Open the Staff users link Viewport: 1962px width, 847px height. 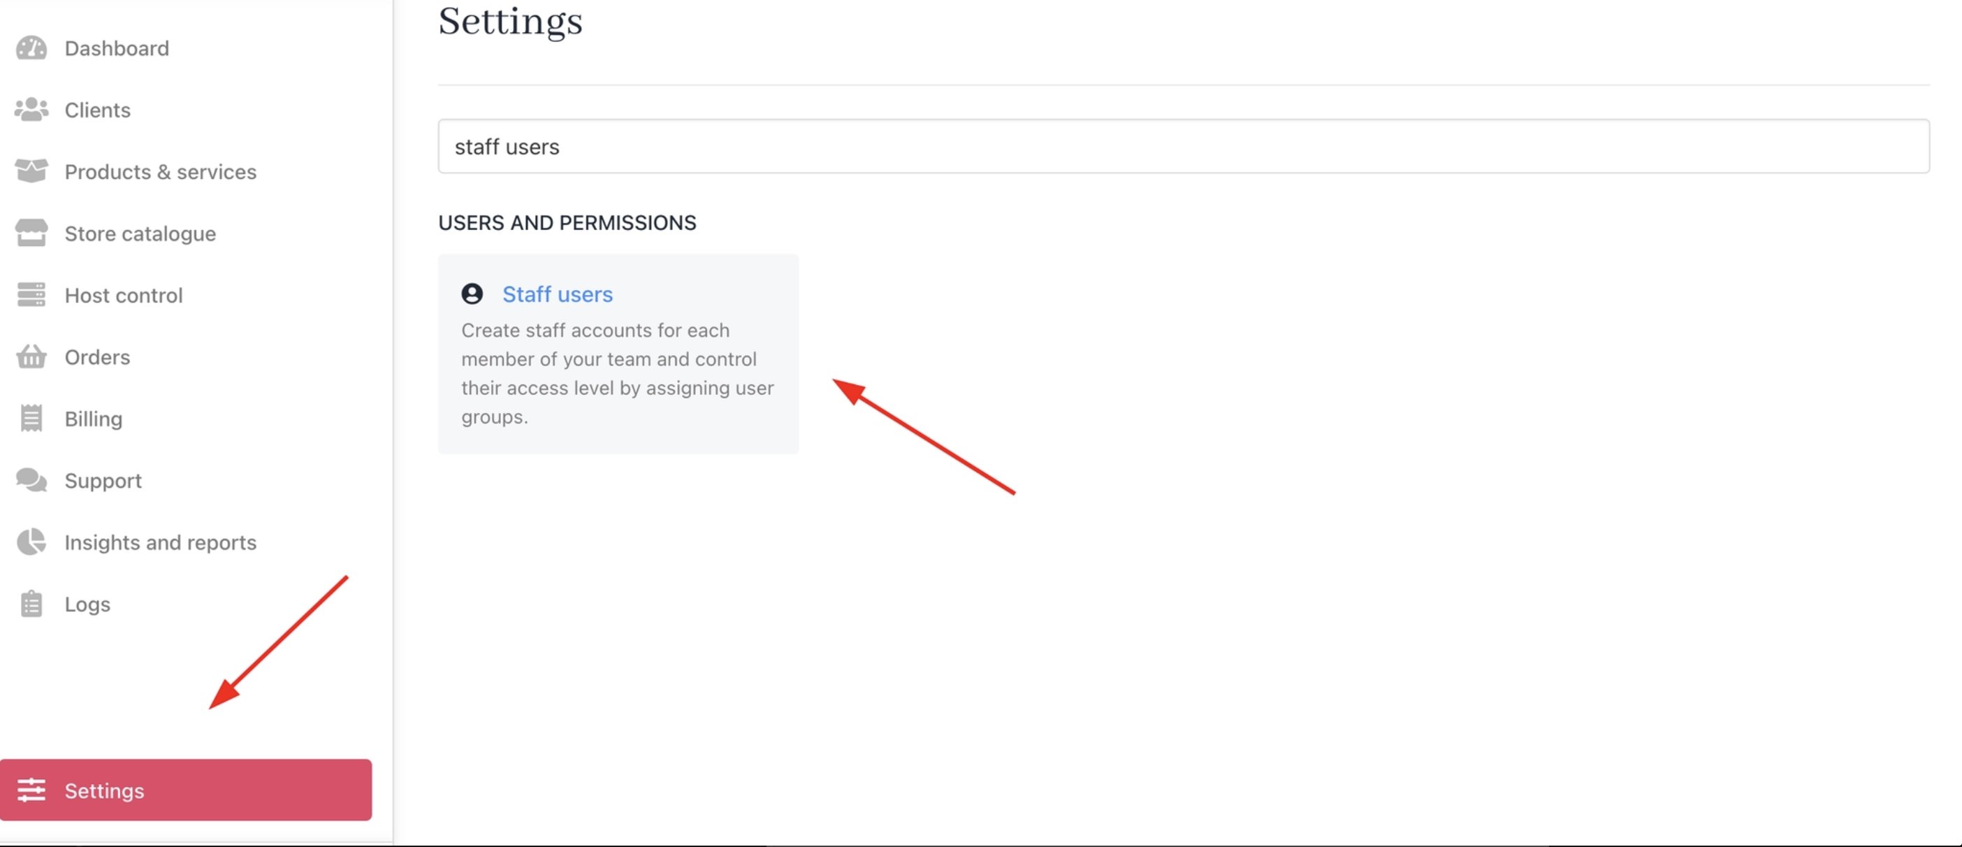[x=558, y=294]
